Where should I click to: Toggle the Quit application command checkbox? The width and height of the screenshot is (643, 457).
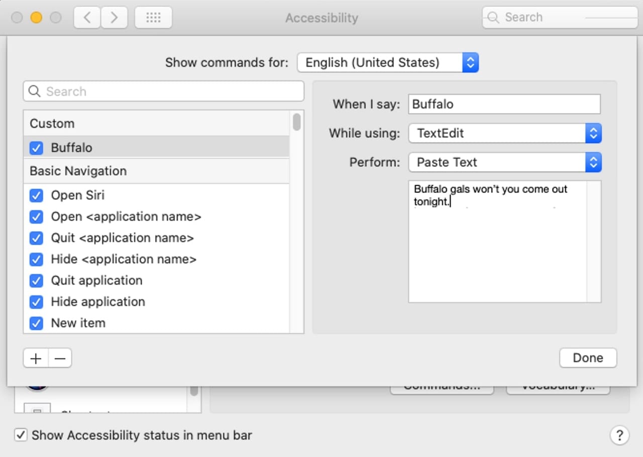pos(36,280)
